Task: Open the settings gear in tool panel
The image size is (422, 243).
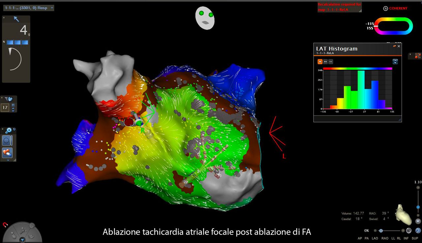Action: click(x=8, y=131)
